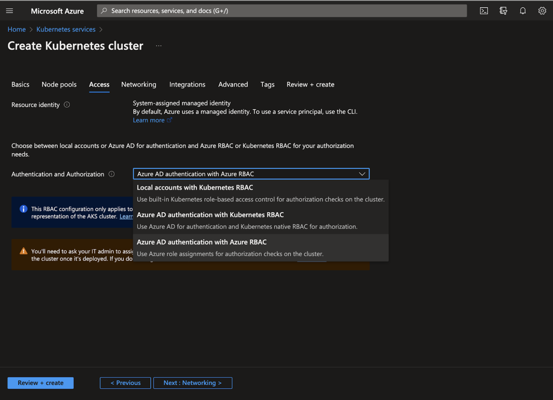
Task: Collapse the Authentication and Authorization dropdown
Action: click(x=251, y=174)
